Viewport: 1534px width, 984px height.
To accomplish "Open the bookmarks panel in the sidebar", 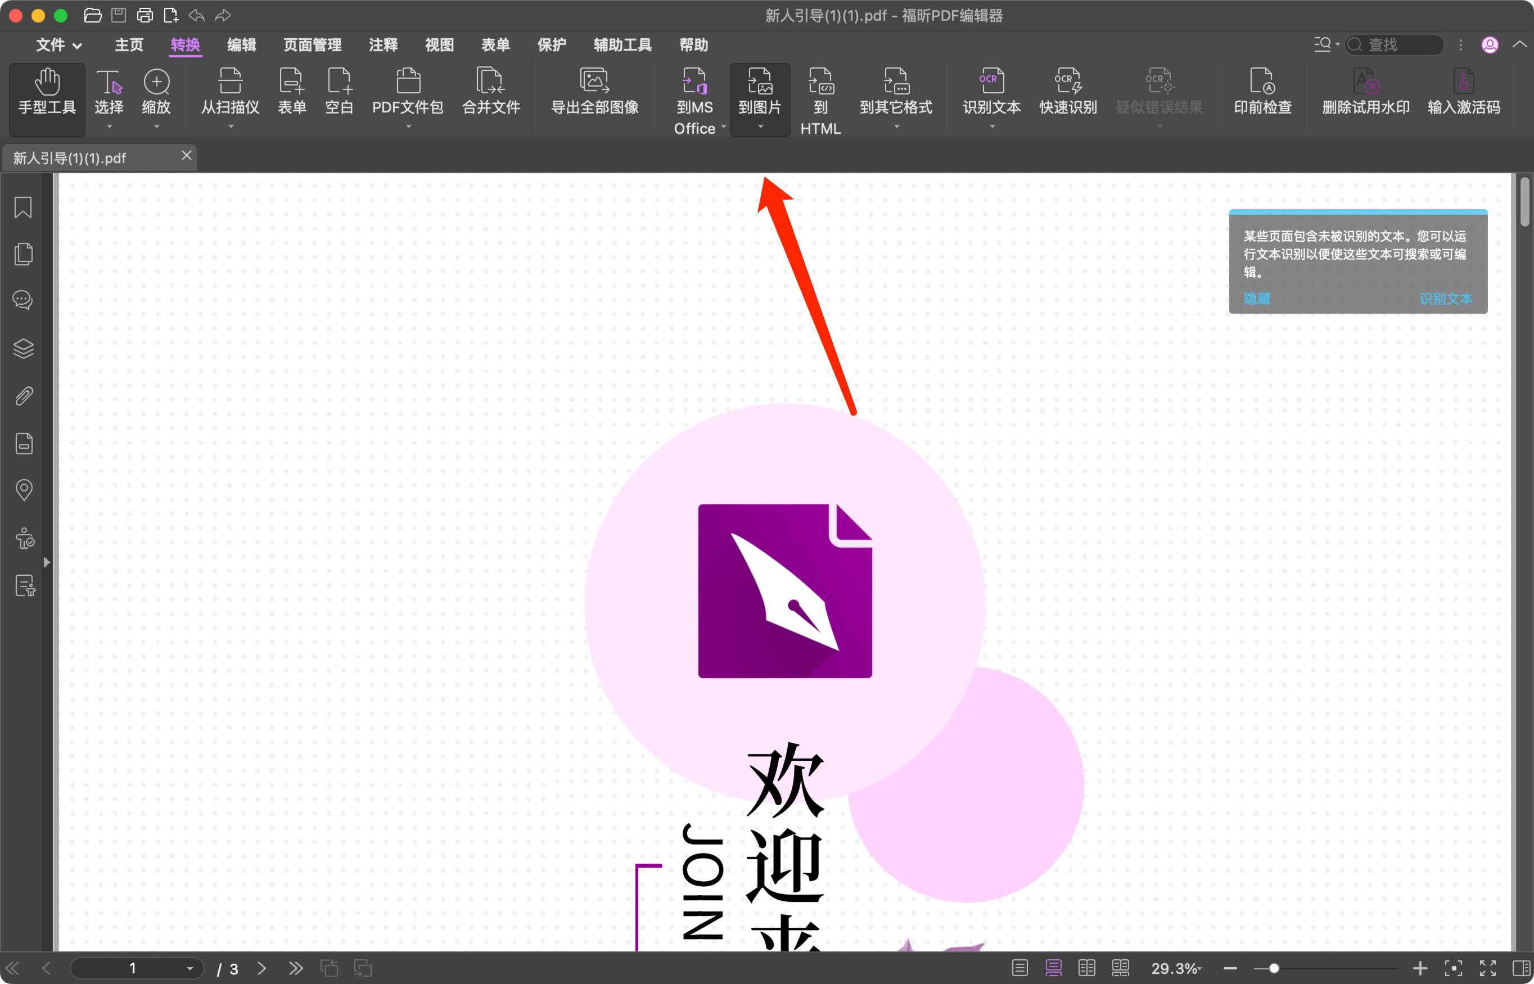I will tap(23, 207).
